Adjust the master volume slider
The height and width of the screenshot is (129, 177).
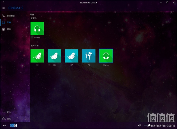coord(159,125)
